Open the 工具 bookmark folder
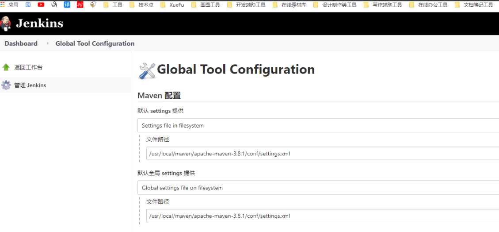The image size is (499, 232). point(113,5)
